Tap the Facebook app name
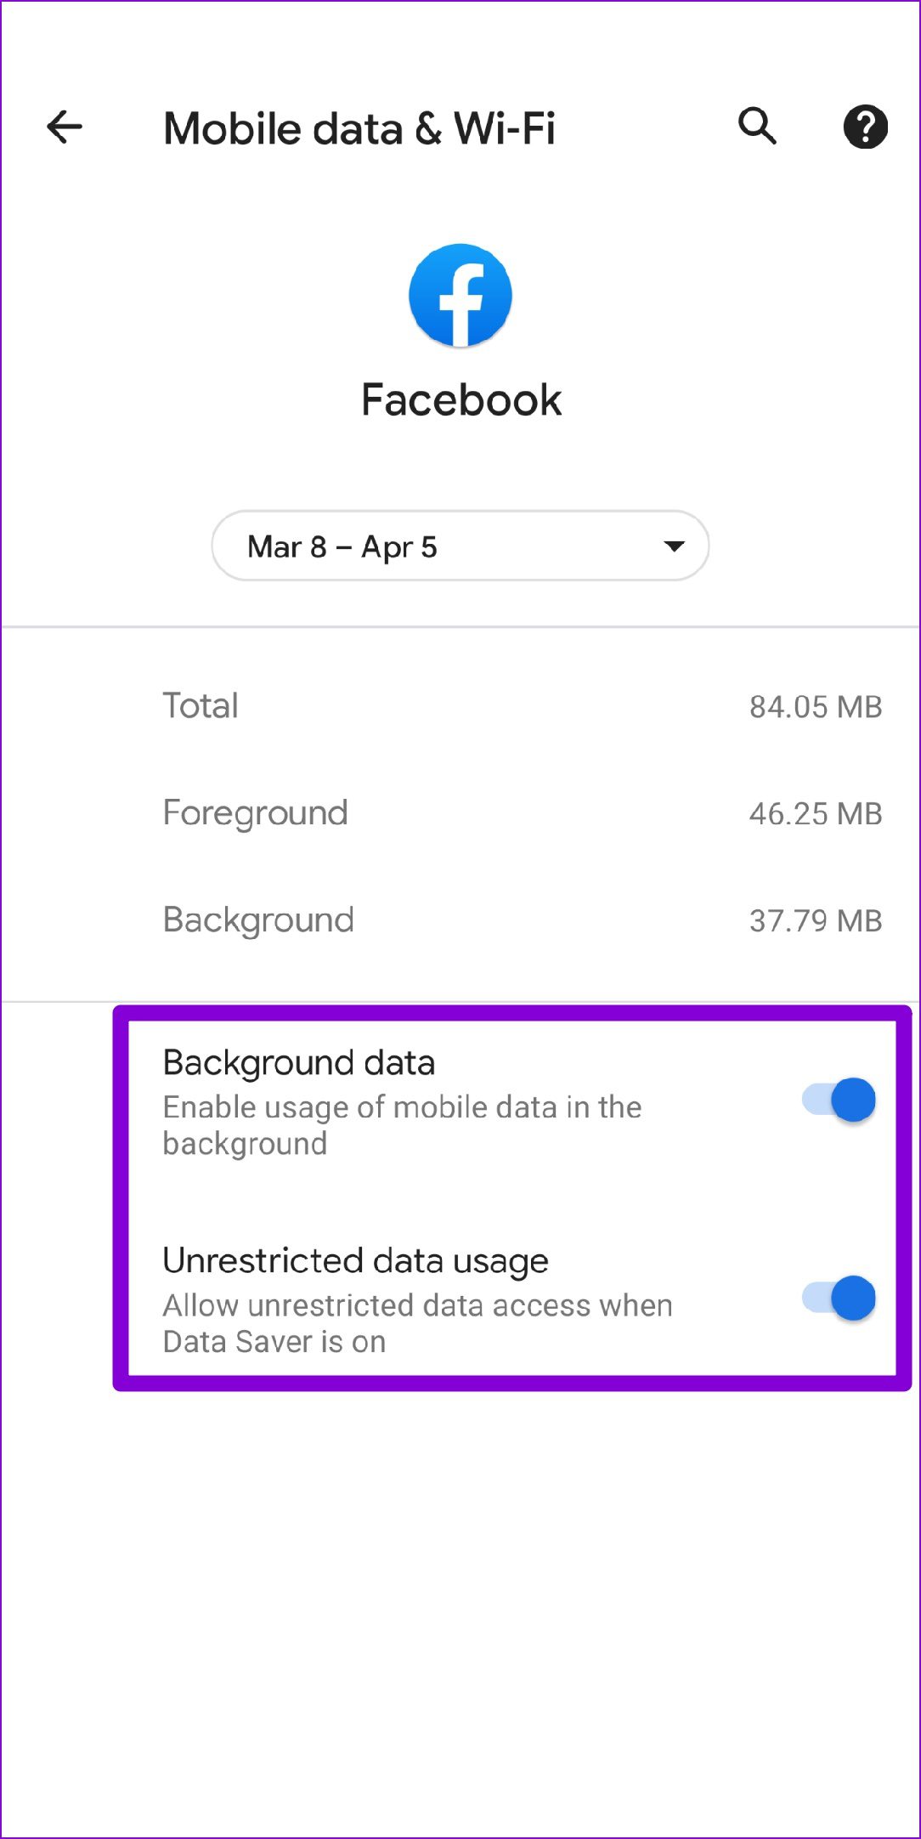Image resolution: width=921 pixels, height=1839 pixels. 461,399
